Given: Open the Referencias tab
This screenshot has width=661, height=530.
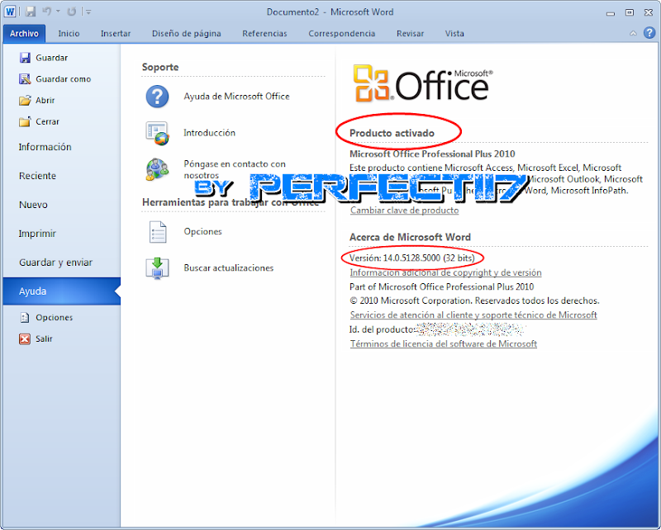Looking at the screenshot, I should [x=264, y=34].
